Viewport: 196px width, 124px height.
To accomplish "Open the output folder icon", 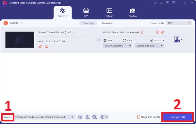I will tap(80, 117).
